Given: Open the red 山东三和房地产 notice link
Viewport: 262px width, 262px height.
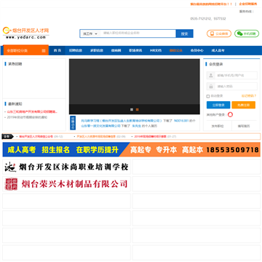Looking at the screenshot, I should click(32, 112).
